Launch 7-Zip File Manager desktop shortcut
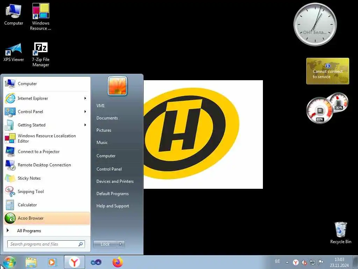 (41, 55)
